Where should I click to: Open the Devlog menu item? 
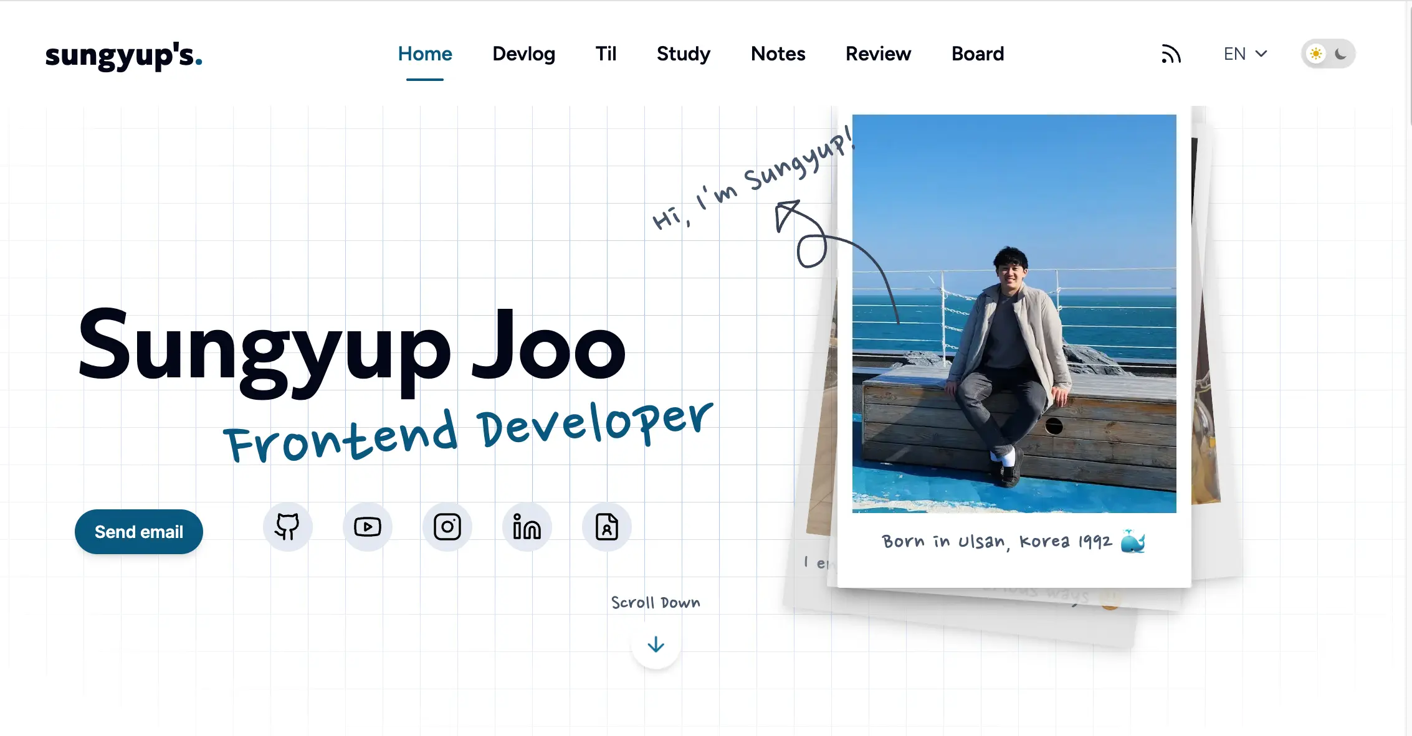[x=523, y=54]
